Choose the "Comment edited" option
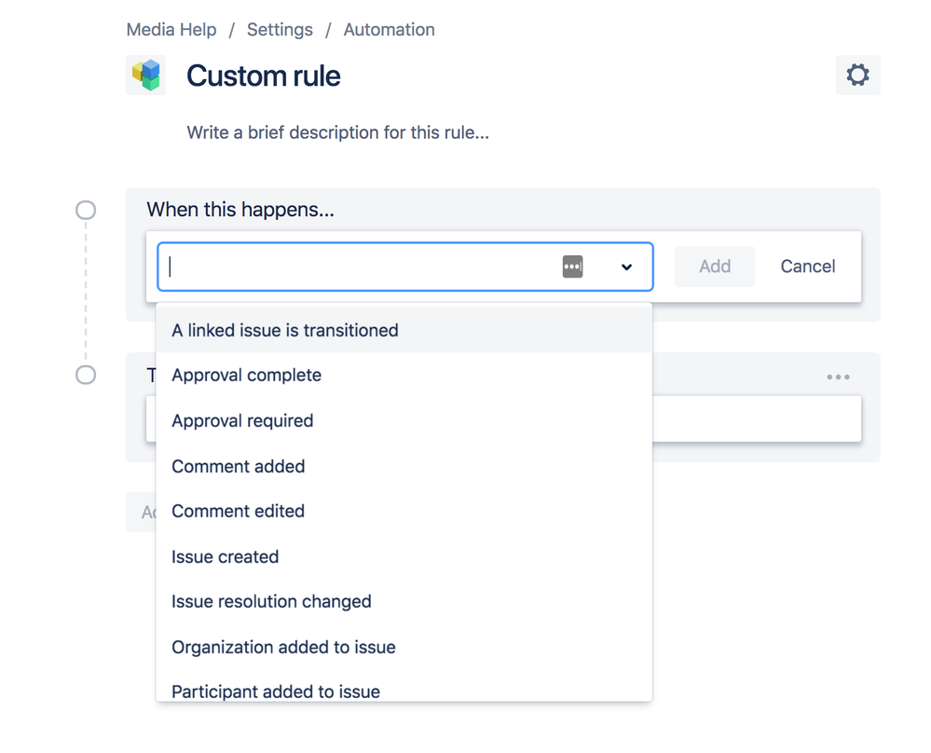 coord(239,511)
